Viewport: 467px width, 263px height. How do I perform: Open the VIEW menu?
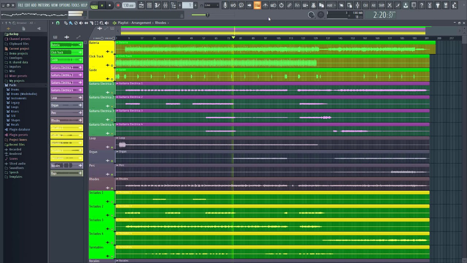tap(54, 5)
